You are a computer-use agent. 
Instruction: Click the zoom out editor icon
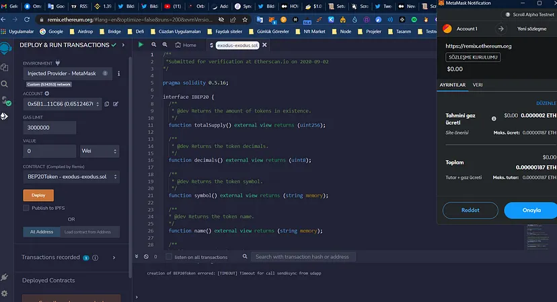(x=153, y=45)
